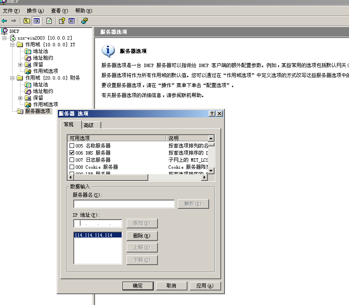The width and height of the screenshot is (349, 305).
Task: Select the 地址池 icon under 作用域 IT
Action: (27, 51)
